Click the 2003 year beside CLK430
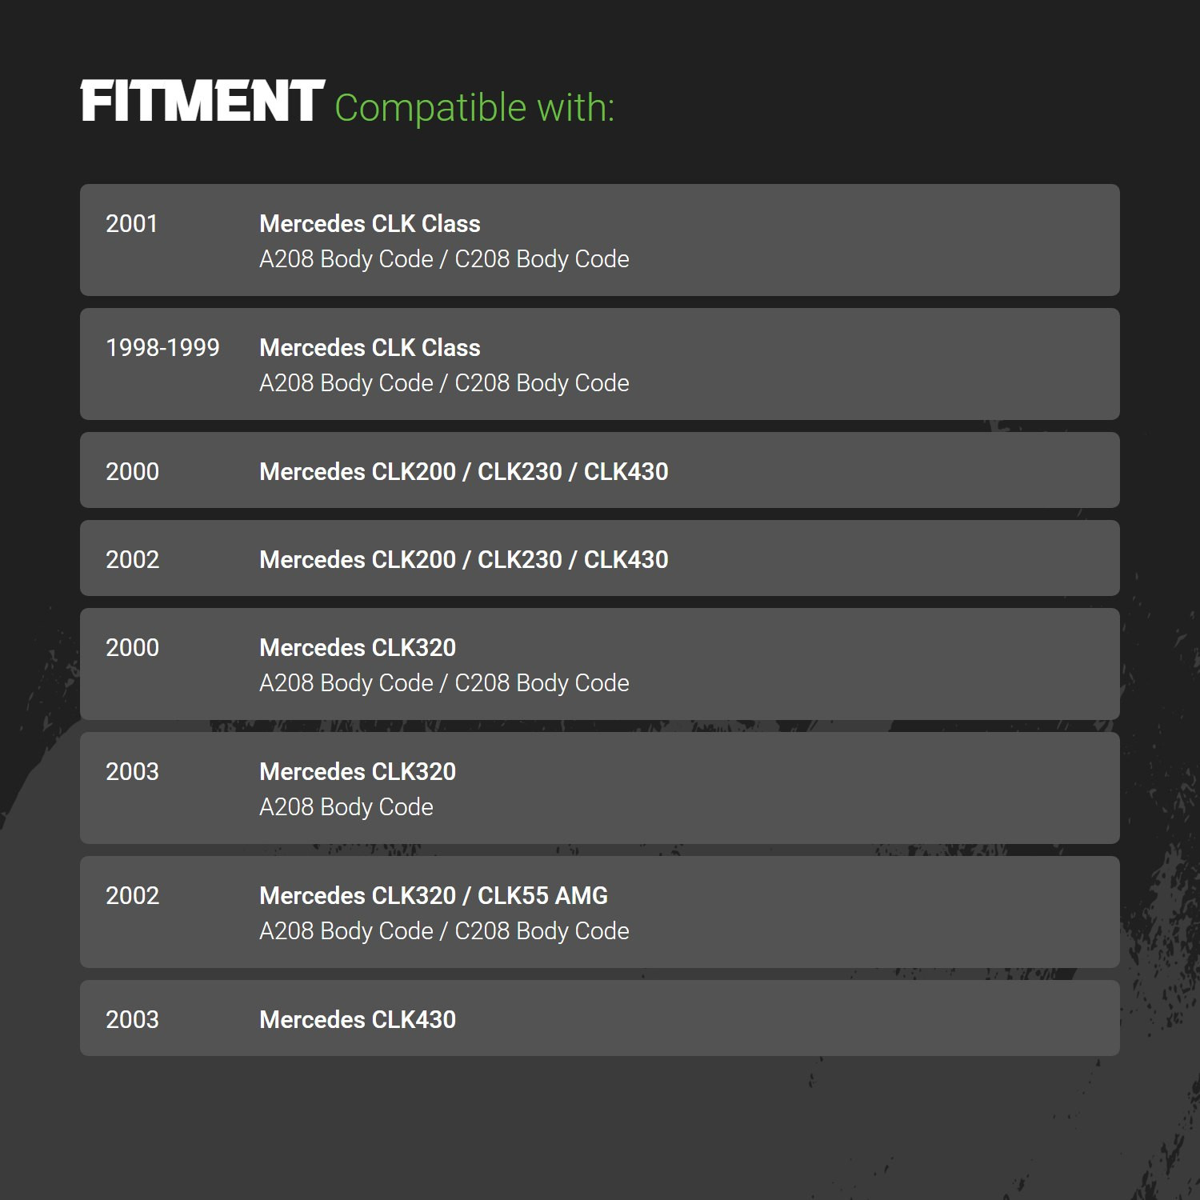The height and width of the screenshot is (1200, 1200). 132,1020
